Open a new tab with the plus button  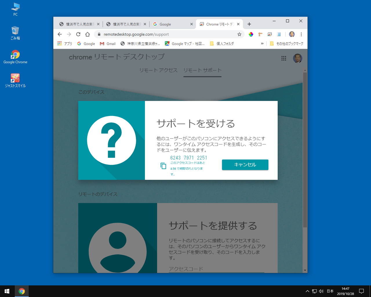pos(249,24)
